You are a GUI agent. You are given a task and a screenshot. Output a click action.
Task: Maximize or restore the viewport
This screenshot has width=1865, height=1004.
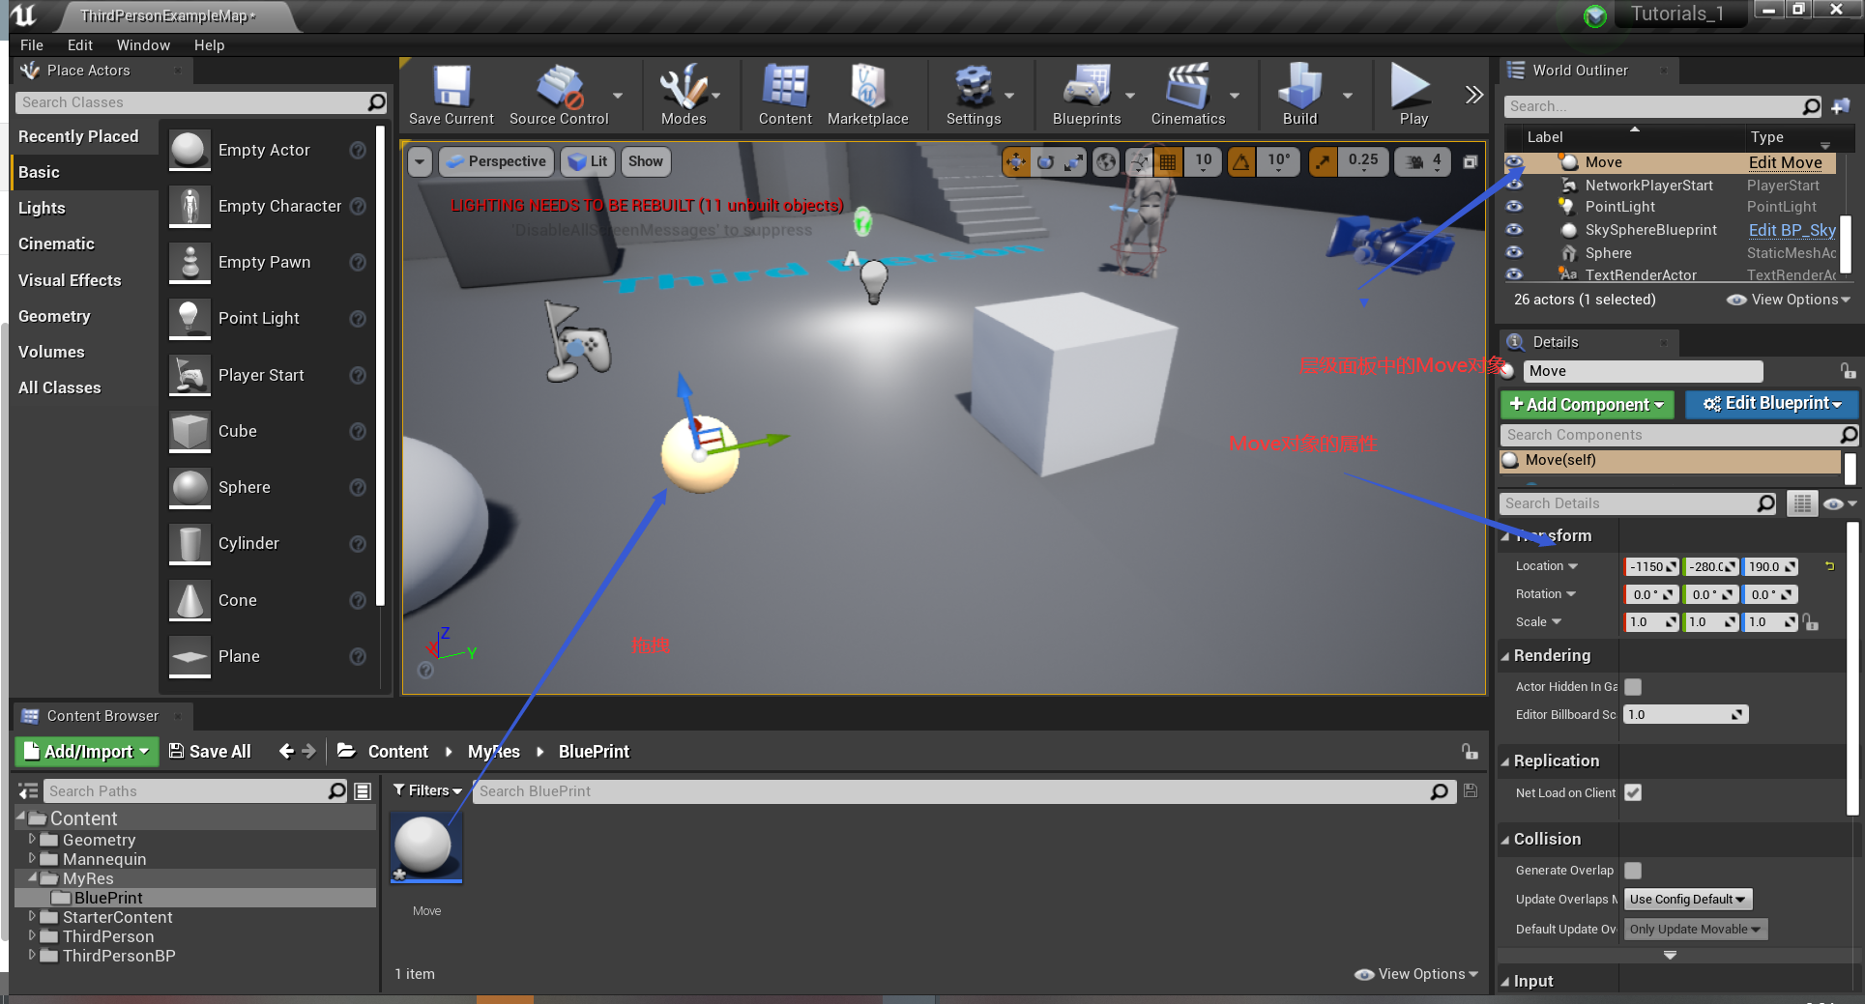coord(1471,161)
